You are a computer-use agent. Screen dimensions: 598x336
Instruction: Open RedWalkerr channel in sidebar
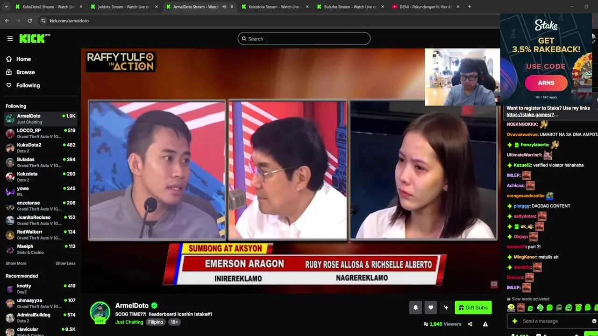(41, 235)
